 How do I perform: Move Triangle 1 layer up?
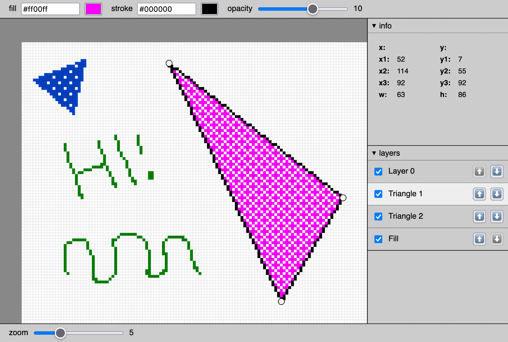pos(479,194)
